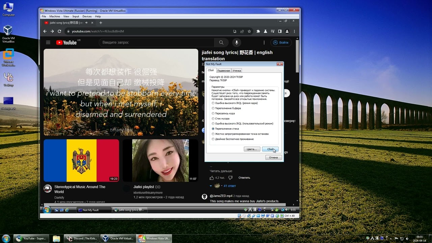432x243 pixels.
Task: Click the Отмена button
Action: (273, 157)
